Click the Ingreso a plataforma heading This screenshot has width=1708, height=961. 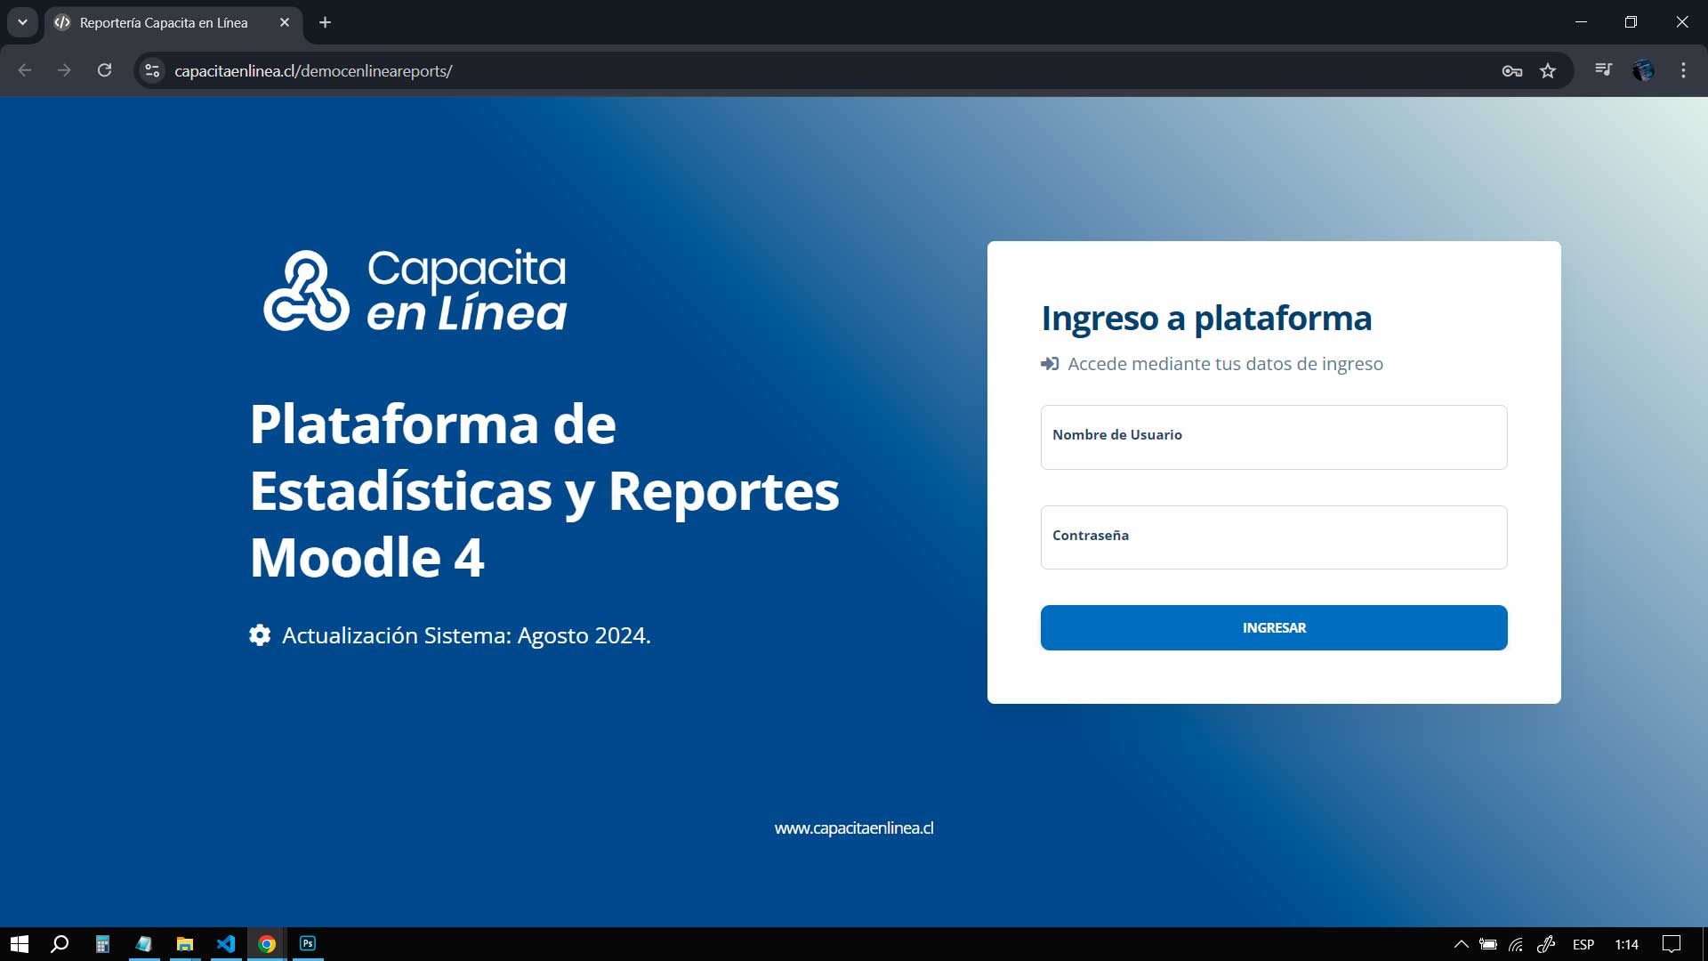pos(1206,319)
